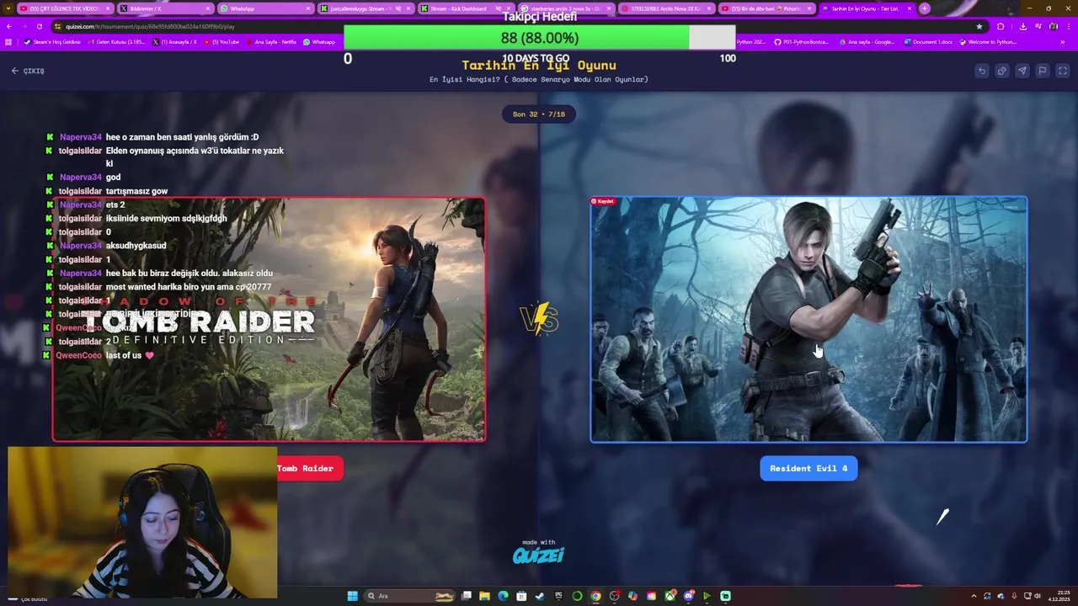Click tolgaisildar message 'tartışmasız gow'
This screenshot has height=606, width=1078.
point(136,191)
